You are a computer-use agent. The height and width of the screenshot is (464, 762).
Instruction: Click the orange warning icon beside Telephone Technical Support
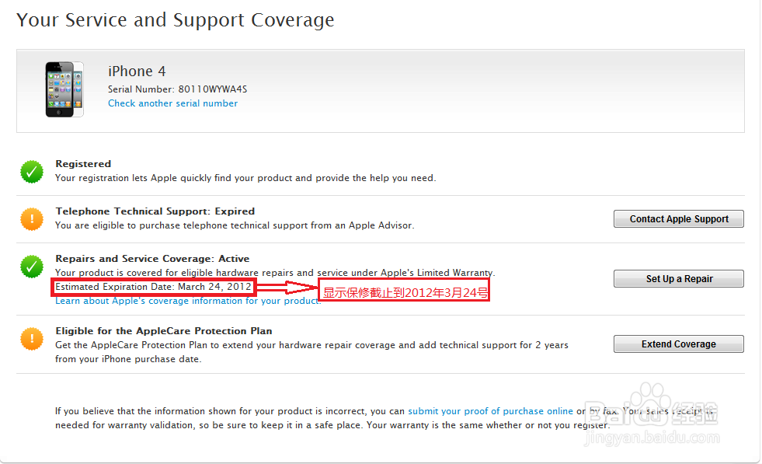click(32, 219)
